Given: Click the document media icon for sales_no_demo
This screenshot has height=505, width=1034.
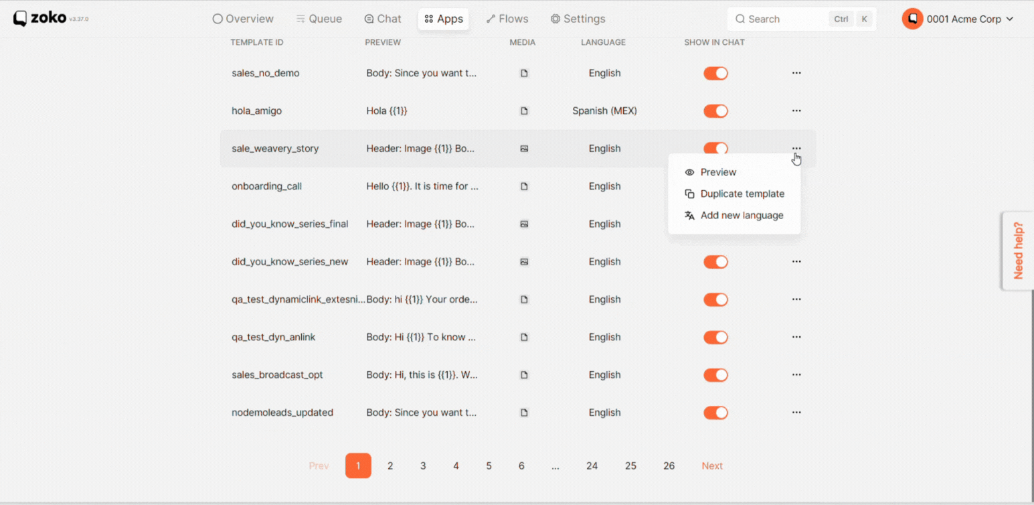Looking at the screenshot, I should pos(524,73).
